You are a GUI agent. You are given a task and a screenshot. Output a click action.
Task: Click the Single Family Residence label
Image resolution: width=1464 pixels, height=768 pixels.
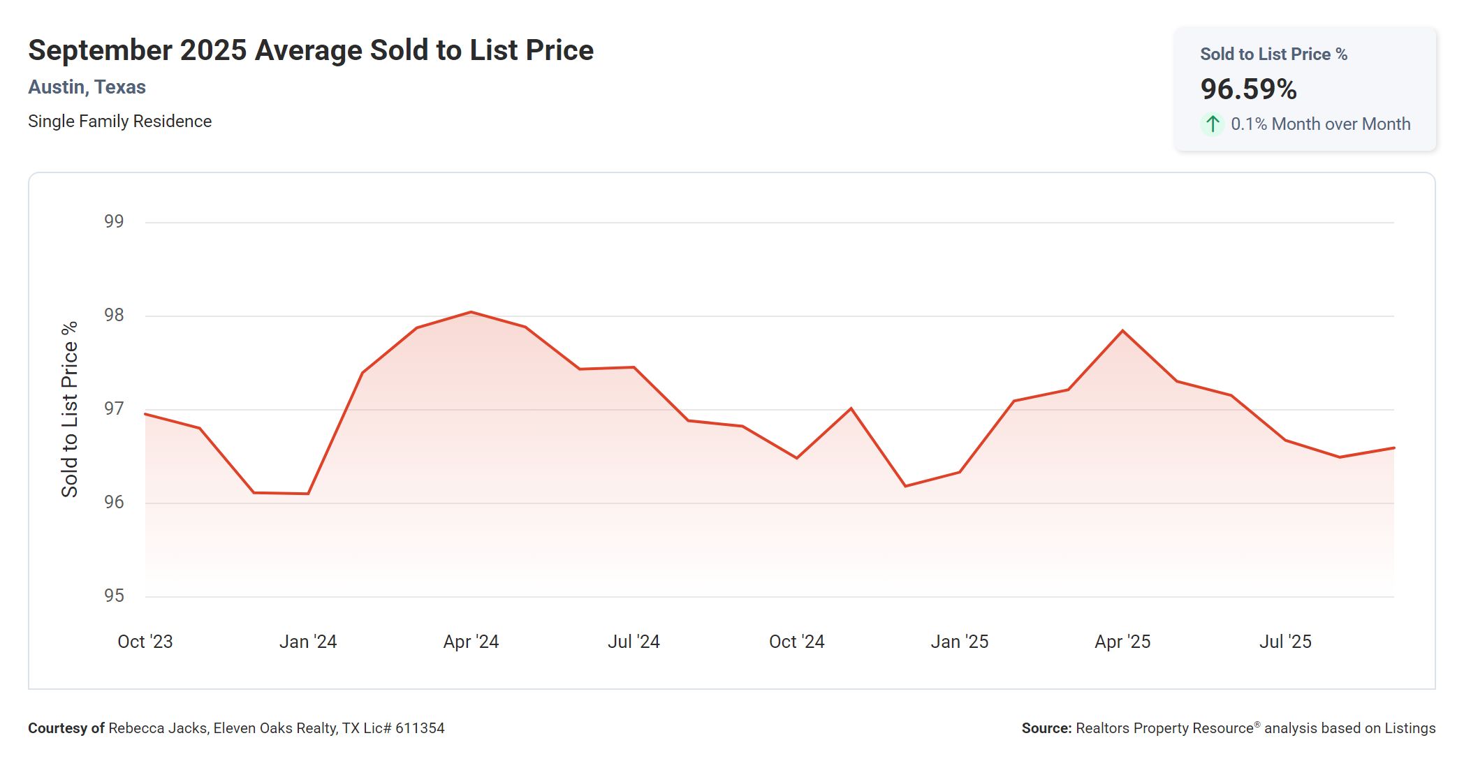click(119, 121)
